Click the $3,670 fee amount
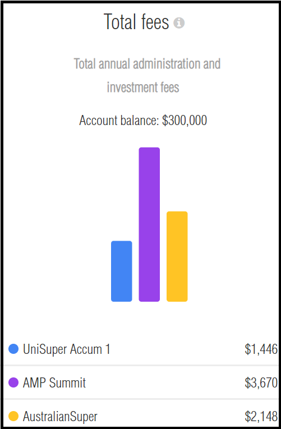 261,383
